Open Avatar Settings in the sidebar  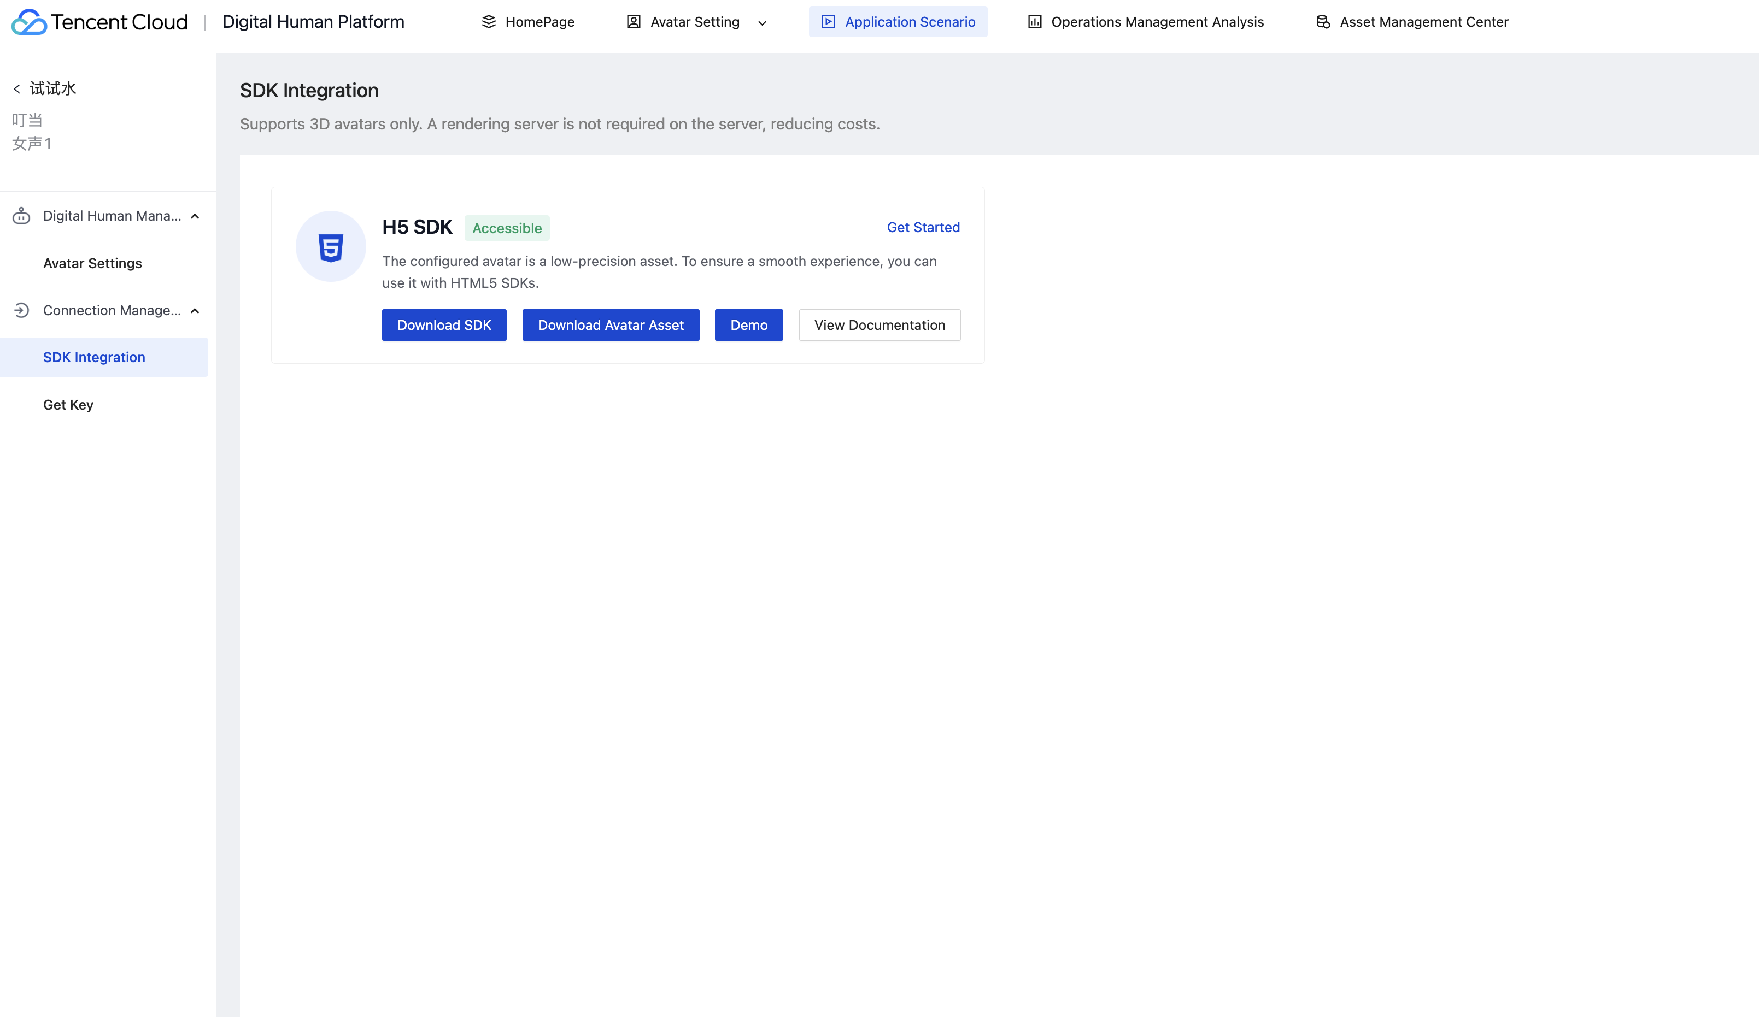pos(92,263)
